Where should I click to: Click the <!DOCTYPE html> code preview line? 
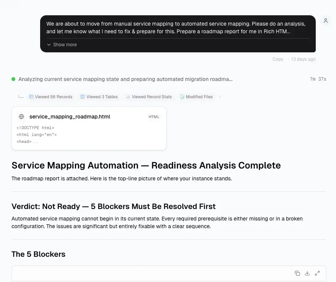click(x=35, y=128)
